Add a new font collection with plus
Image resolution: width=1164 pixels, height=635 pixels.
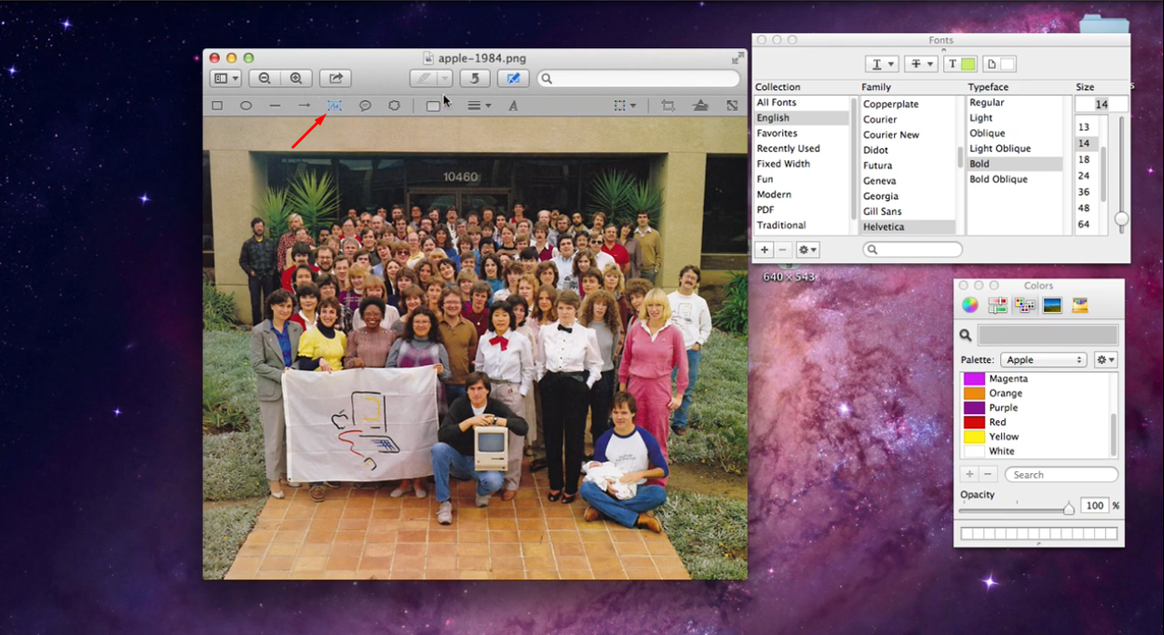tap(765, 249)
